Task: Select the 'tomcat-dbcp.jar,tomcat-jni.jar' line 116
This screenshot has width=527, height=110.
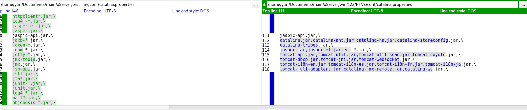Action: [347, 60]
